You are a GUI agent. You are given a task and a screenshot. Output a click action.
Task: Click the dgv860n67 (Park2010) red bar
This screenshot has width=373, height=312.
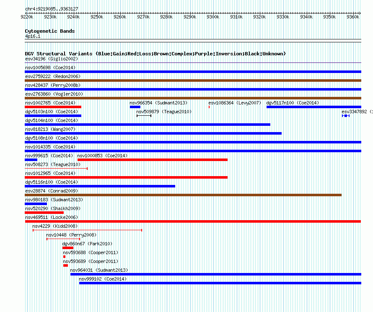[68, 248]
